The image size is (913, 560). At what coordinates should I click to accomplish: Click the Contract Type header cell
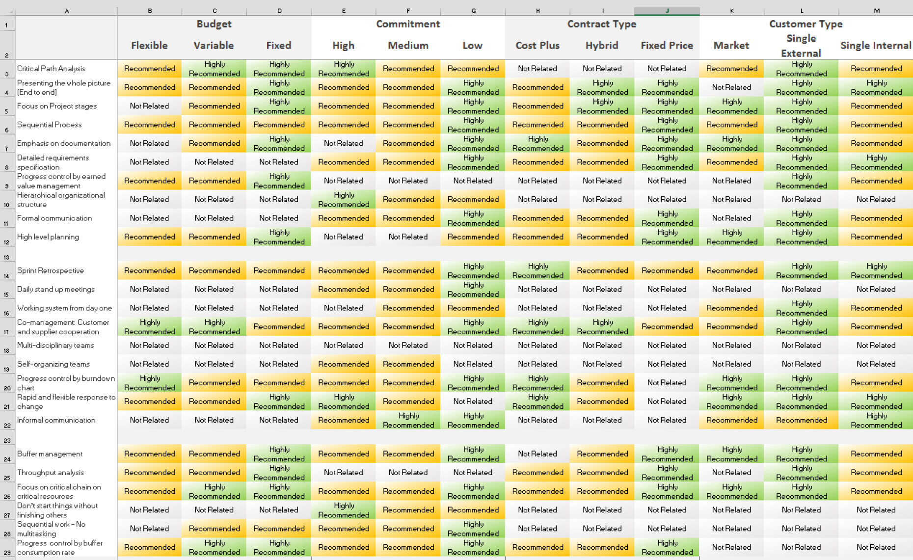pos(602,24)
